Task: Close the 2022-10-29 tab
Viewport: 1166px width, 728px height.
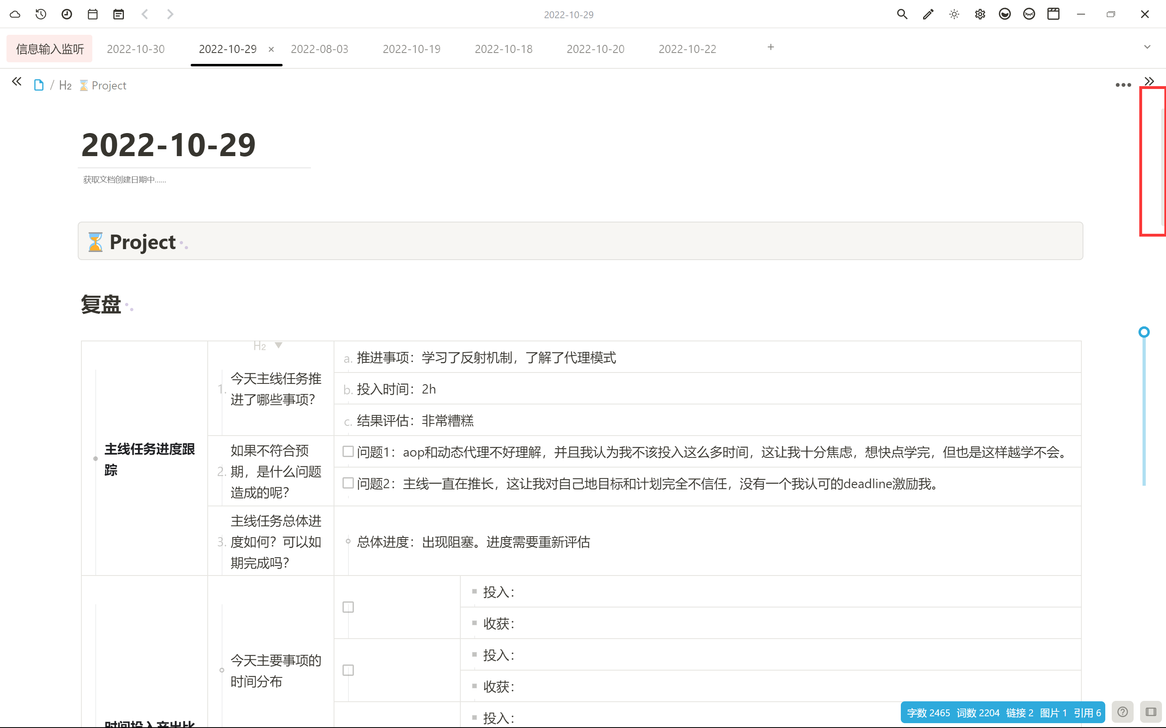Action: click(x=271, y=49)
